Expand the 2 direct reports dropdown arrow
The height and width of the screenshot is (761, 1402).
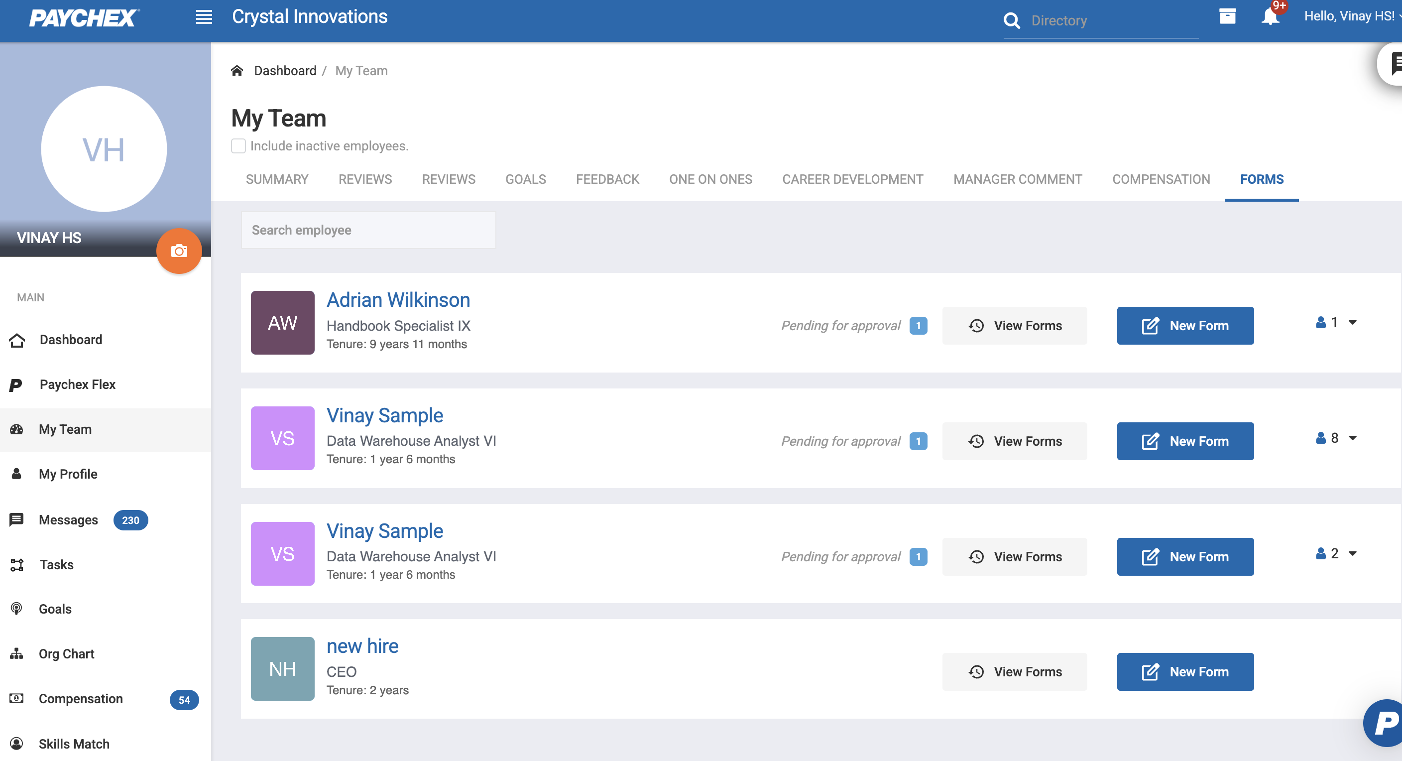tap(1352, 554)
